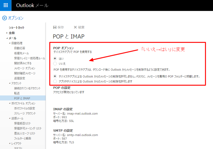Open 開封済みにする settings
The width and height of the screenshot is (213, 149).
click(23, 63)
